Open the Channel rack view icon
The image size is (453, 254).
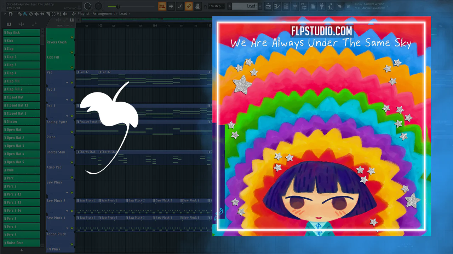[286, 6]
